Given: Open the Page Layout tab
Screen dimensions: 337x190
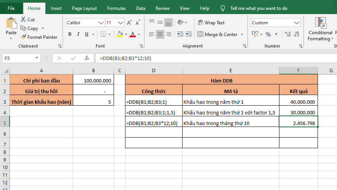Looking at the screenshot, I should pyautogui.click(x=84, y=8).
